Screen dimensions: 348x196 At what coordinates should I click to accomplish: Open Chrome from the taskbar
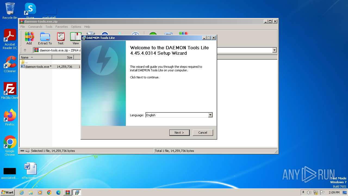pos(49,192)
